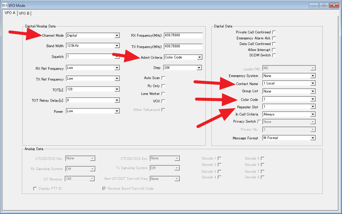The height and width of the screenshot is (214, 342).
Task: Open the Channel Mode dropdown
Action: (x=93, y=36)
